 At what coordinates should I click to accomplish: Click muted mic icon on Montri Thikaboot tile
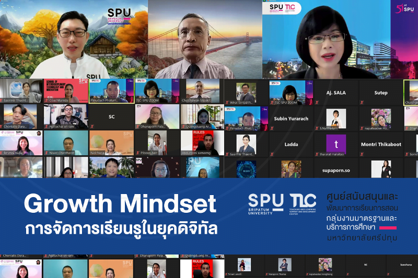[x=362, y=154]
